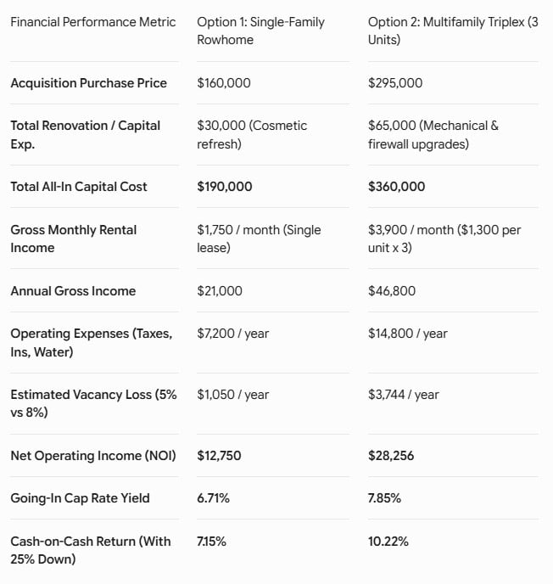Select the Option 2: Multifamily Triplex header

[453, 31]
